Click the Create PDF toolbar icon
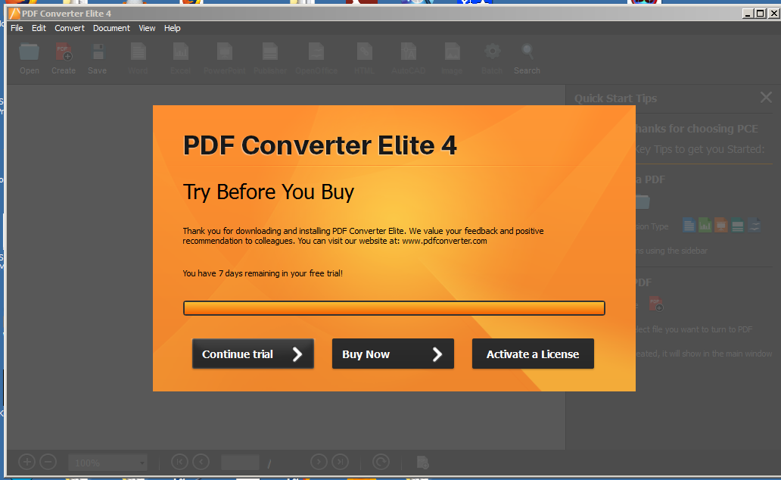The width and height of the screenshot is (781, 480). pos(64,51)
